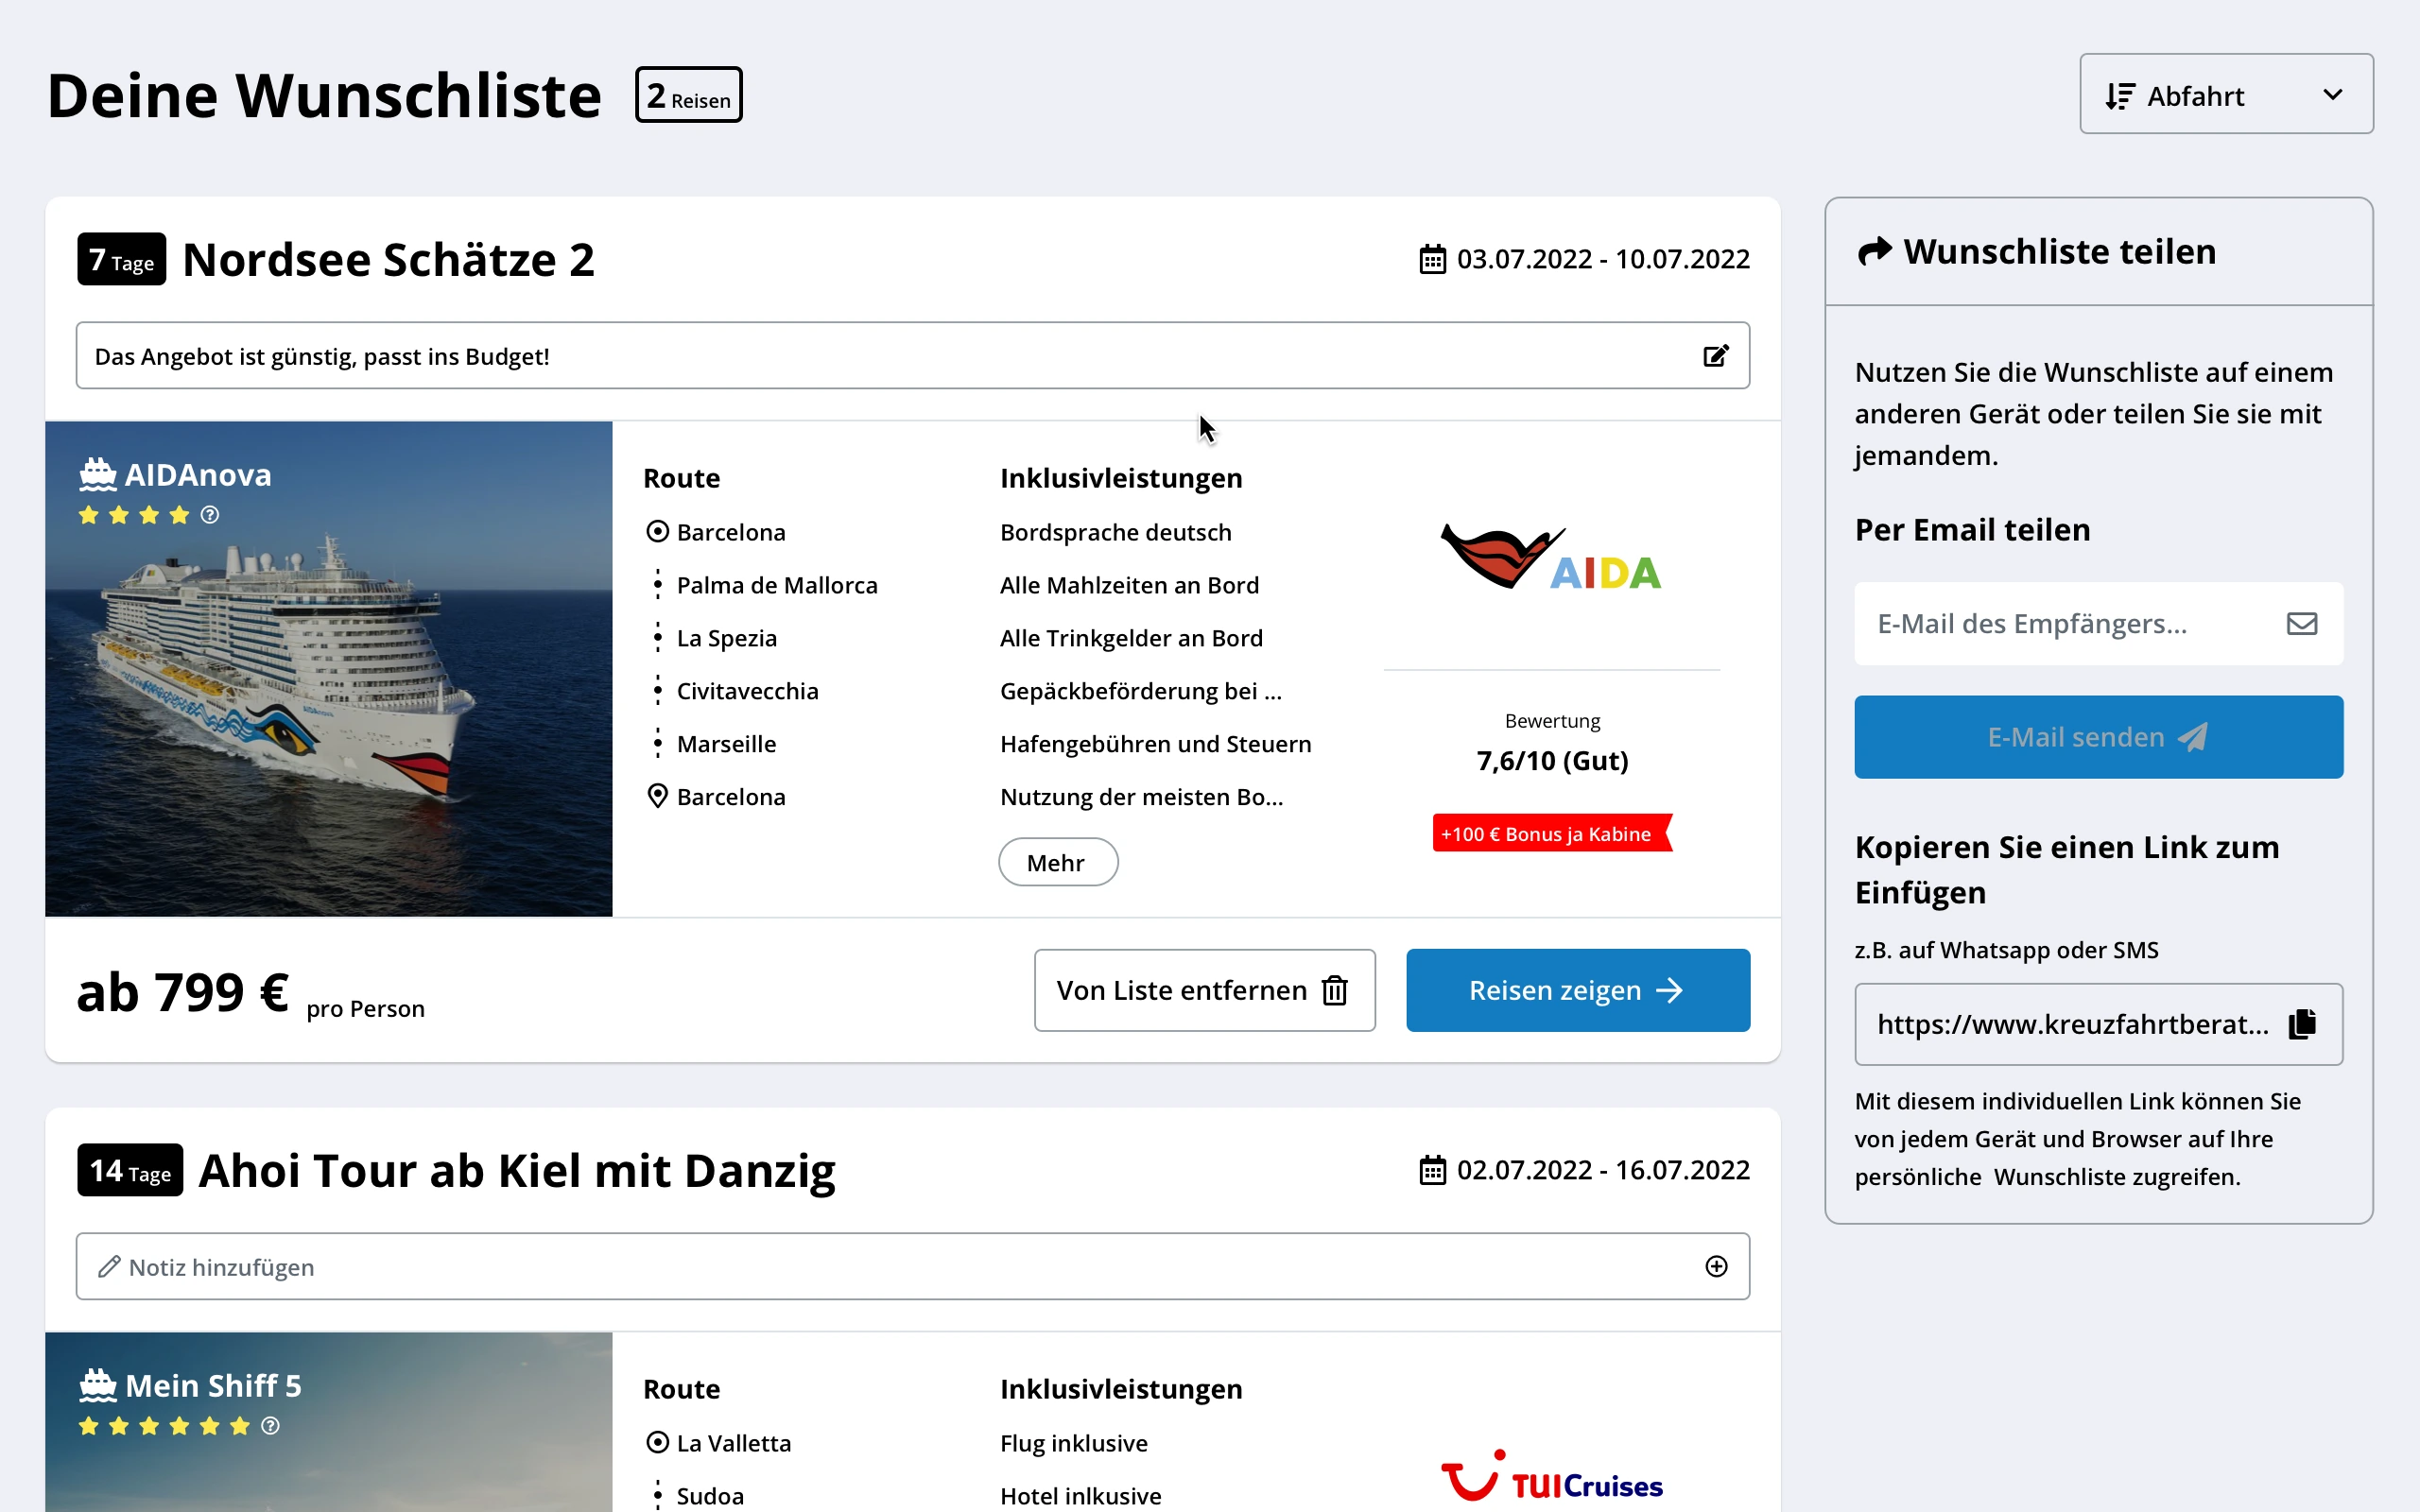Image resolution: width=2420 pixels, height=1512 pixels.
Task: Open star rating info for Mein Shiff 5
Action: click(x=270, y=1426)
